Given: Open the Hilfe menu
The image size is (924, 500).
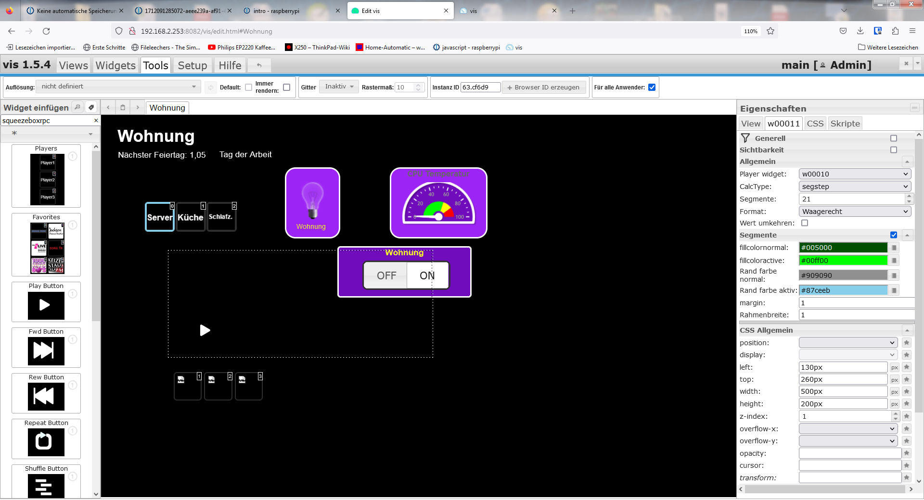Looking at the screenshot, I should point(230,65).
